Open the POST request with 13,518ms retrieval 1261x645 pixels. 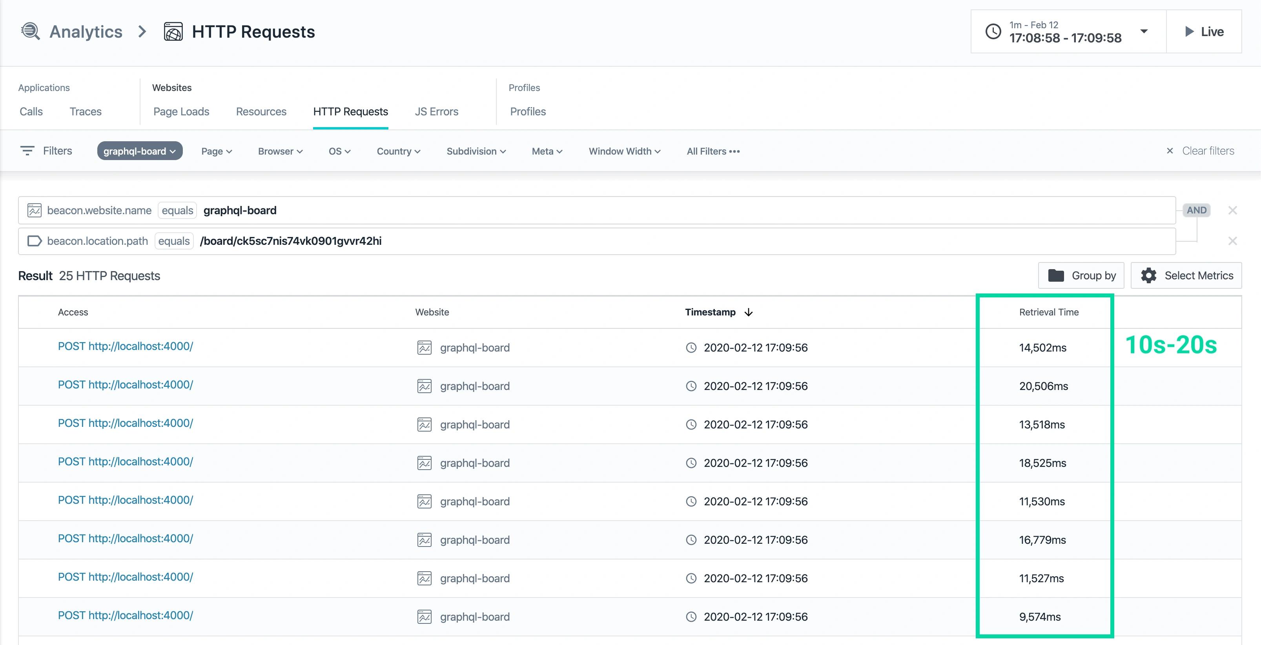pyautogui.click(x=125, y=423)
